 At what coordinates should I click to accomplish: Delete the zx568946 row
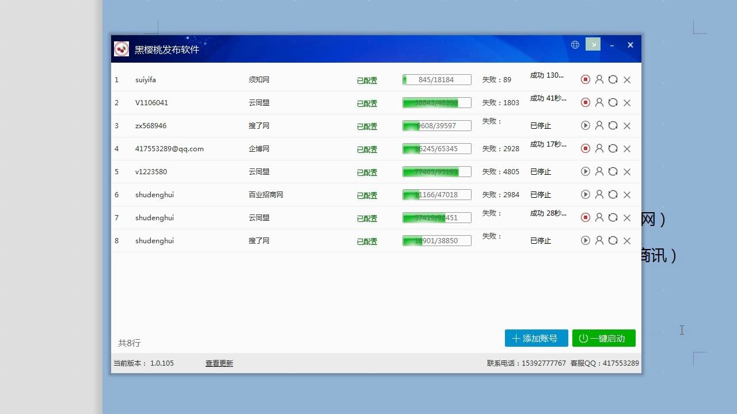coord(627,126)
